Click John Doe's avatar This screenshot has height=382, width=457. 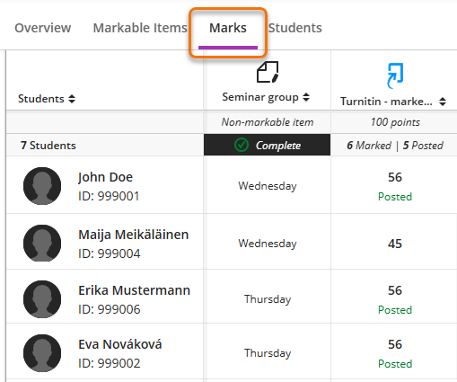[42, 186]
